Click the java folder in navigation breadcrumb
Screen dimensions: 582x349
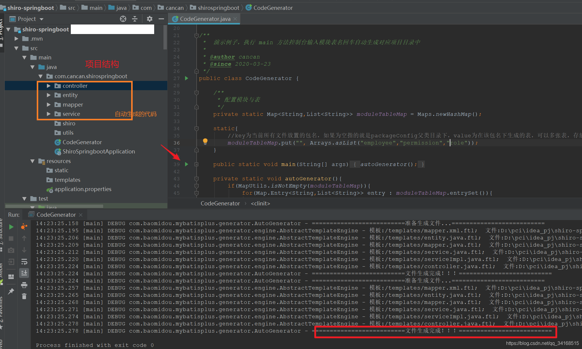[x=121, y=8]
